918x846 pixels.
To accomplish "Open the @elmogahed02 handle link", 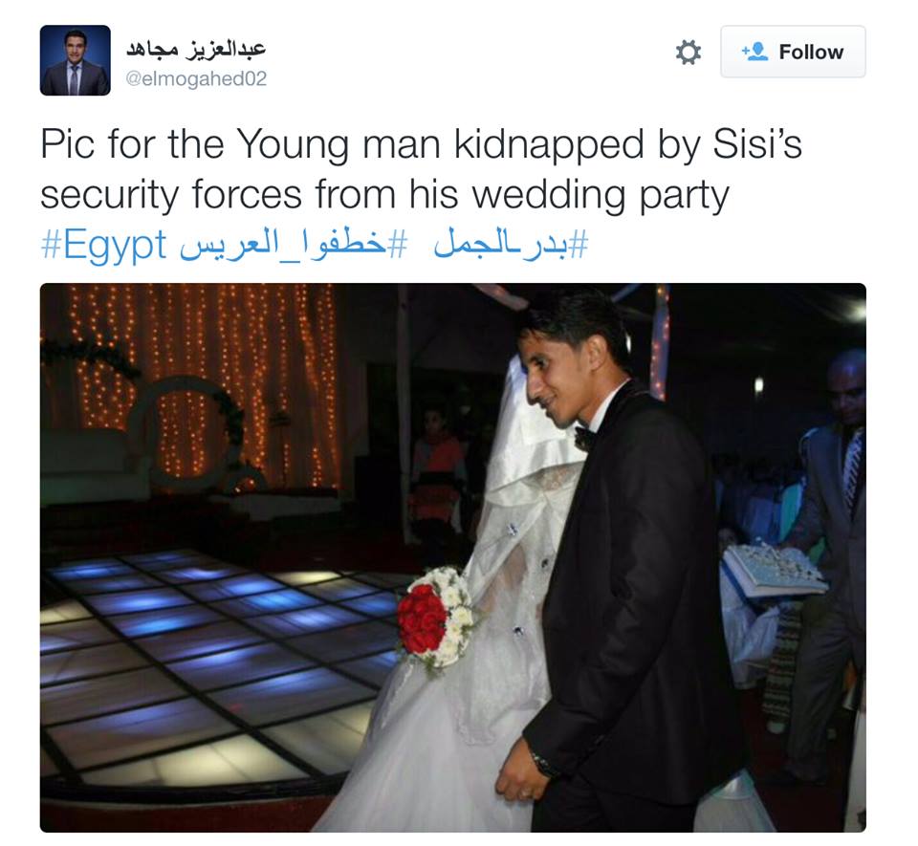I will [196, 78].
